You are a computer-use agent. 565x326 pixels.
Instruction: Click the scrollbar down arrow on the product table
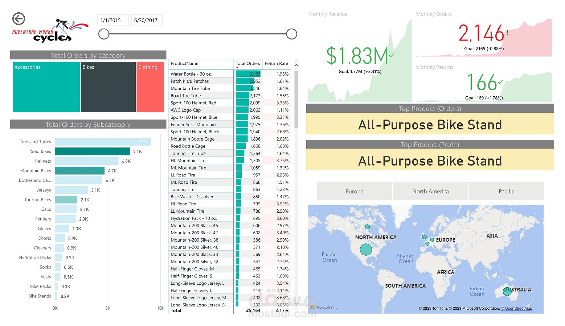(x=296, y=304)
